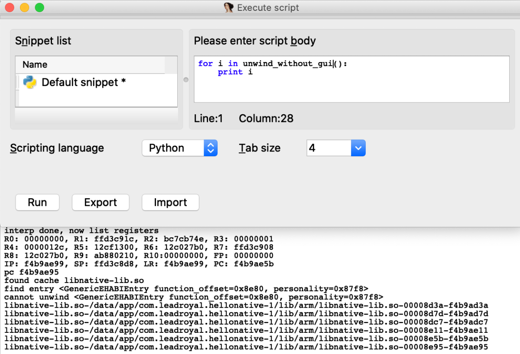
Task: Click the 'print i' line in editor
Action: pyautogui.click(x=235, y=72)
